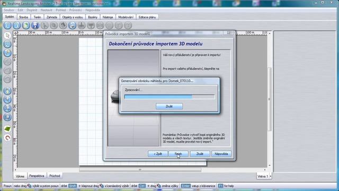Image resolution: width=339 pixels, height=191 pixels.
Task: Switch to the Terén tab
Action: coord(37,17)
